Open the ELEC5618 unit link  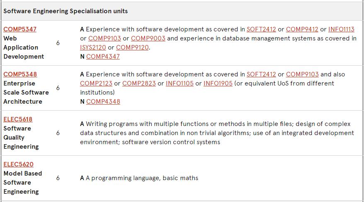click(x=18, y=119)
